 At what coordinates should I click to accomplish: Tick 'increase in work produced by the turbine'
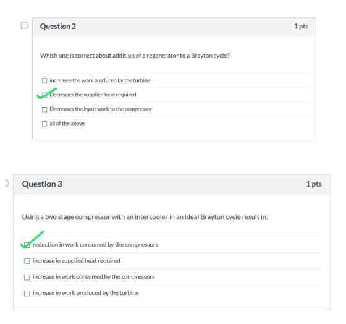pos(27,293)
